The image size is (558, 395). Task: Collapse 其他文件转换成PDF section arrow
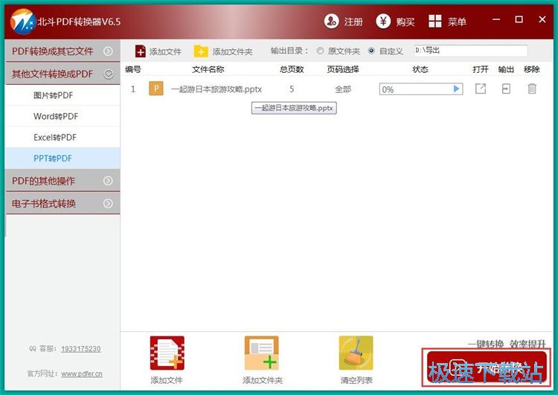point(108,74)
